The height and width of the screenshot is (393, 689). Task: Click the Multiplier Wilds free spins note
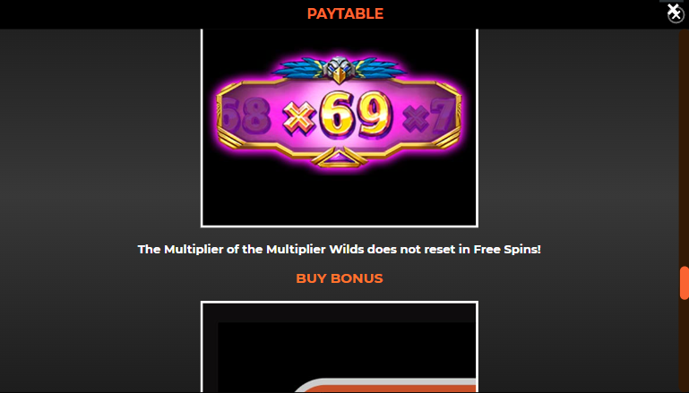coord(340,250)
